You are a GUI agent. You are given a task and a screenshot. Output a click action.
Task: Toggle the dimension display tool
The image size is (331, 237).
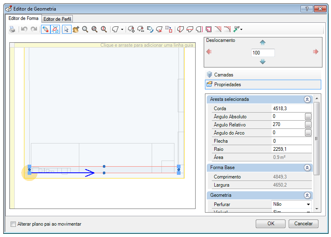point(55,29)
